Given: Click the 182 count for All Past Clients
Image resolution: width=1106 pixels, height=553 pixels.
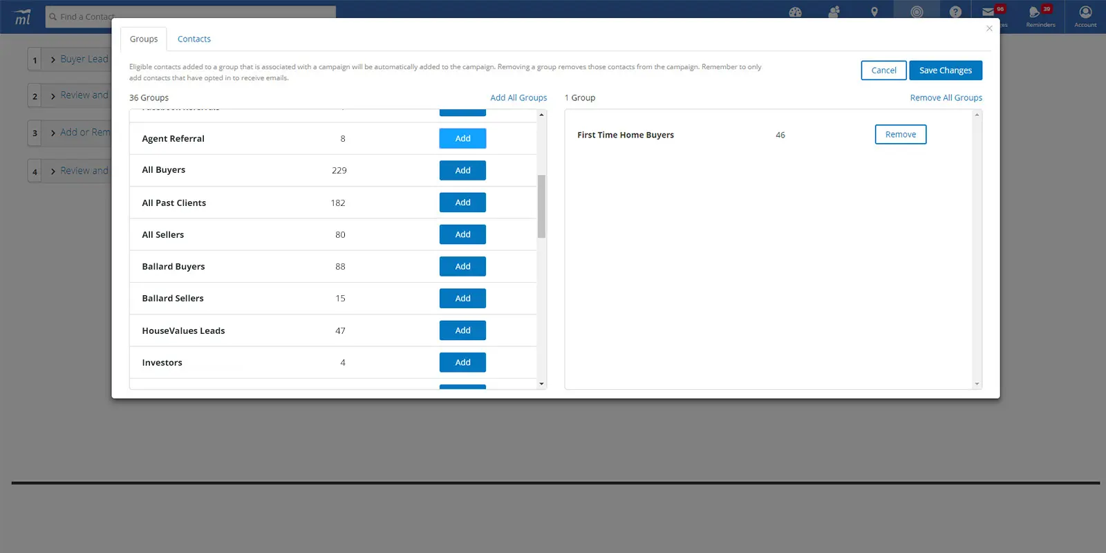Looking at the screenshot, I should click(338, 203).
